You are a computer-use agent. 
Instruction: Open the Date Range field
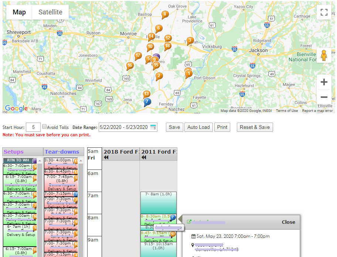pos(124,127)
